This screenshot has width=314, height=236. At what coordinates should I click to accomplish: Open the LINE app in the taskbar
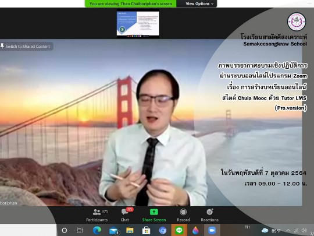[x=179, y=230]
